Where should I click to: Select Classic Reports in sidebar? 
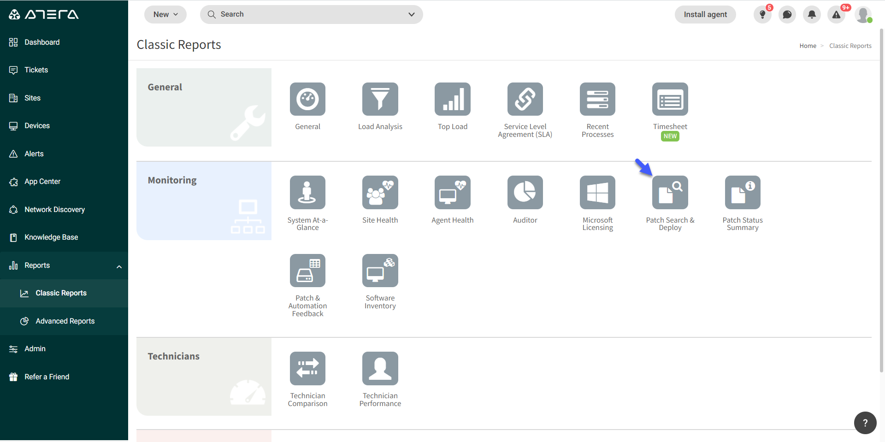(x=64, y=293)
